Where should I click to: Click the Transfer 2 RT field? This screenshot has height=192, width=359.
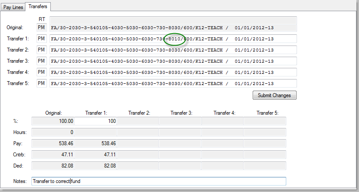coord(41,50)
